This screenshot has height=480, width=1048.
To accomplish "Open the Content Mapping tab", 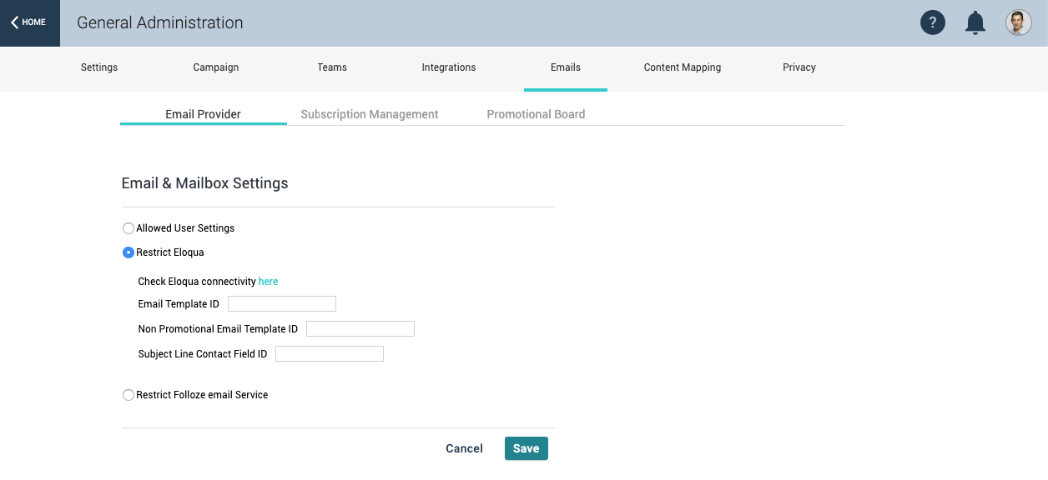I will [682, 67].
